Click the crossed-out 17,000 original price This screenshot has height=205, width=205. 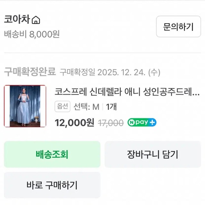110,122
